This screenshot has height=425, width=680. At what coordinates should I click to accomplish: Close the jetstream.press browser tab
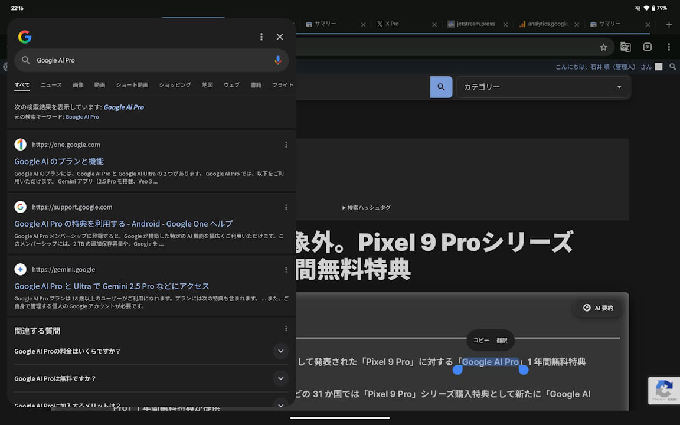coord(505,25)
